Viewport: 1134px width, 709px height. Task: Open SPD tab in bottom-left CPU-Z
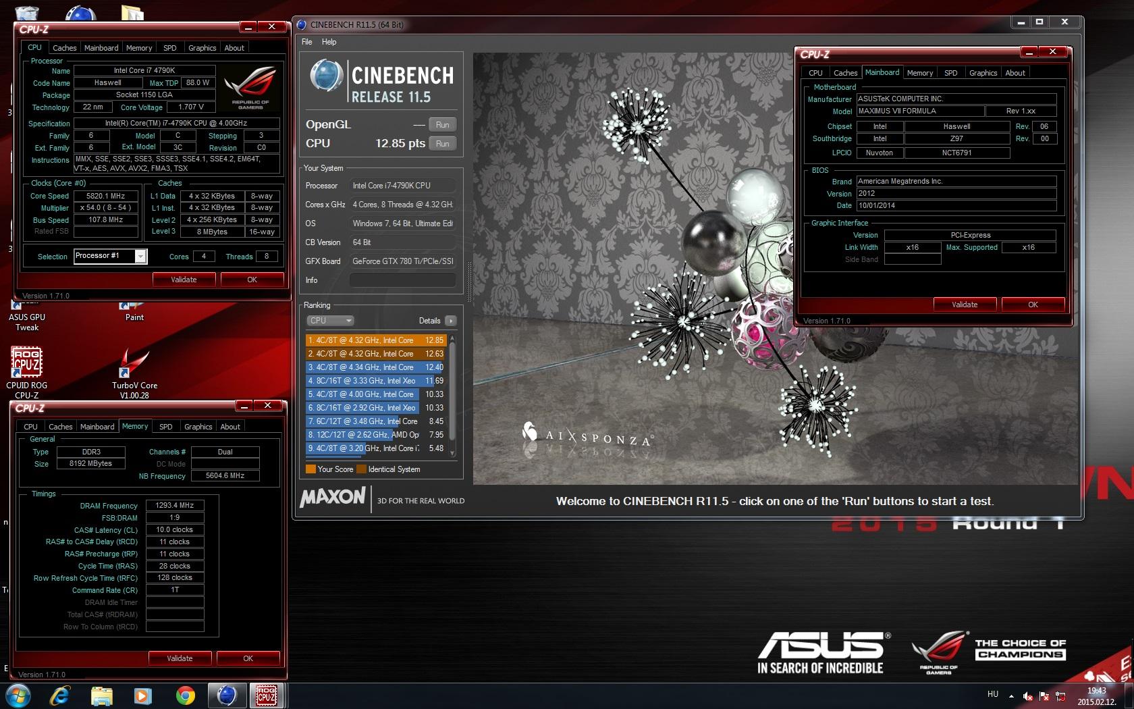point(166,427)
